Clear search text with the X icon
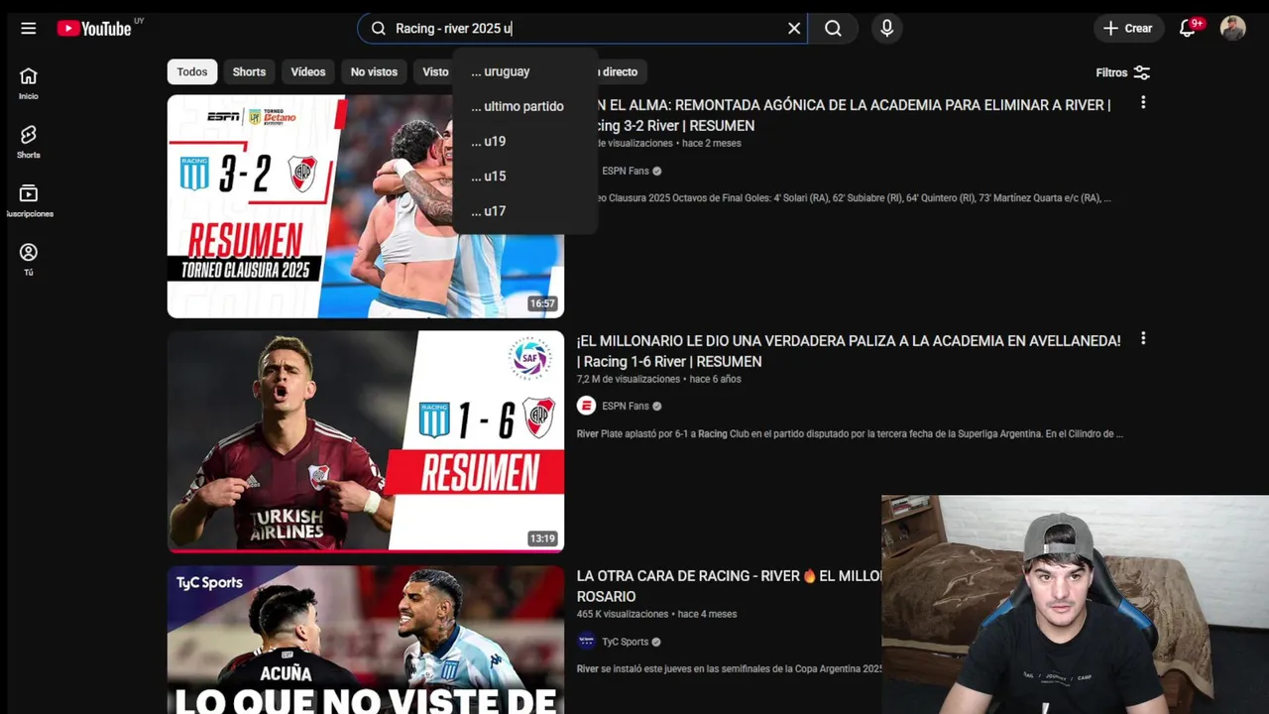 coord(794,29)
